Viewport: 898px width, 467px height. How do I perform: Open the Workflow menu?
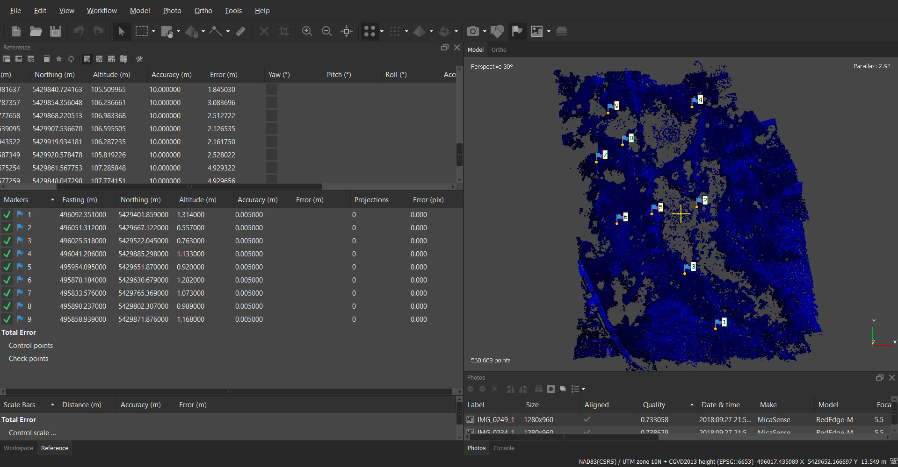click(x=102, y=10)
